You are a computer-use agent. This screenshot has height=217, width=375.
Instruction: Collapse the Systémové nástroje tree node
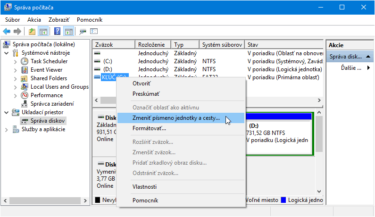point(7,53)
